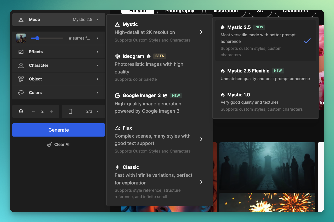Viewport: 334px width, 222px height.
Task: Open the 2:3 aspect ratio selector
Action: (x=83, y=111)
